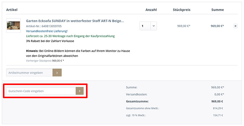Click the Artikel column header
244x126 pixels.
pos(12,10)
